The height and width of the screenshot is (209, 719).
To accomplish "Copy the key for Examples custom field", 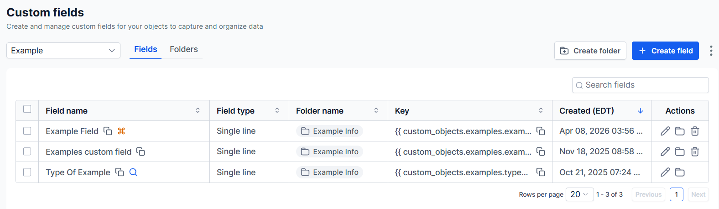I will pos(541,152).
